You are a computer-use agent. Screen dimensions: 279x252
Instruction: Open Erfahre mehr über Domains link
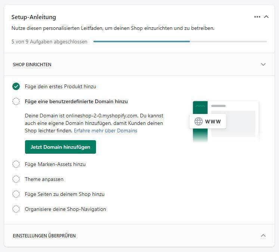click(x=106, y=130)
